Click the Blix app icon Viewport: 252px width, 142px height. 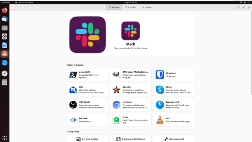pyautogui.click(x=73, y=90)
